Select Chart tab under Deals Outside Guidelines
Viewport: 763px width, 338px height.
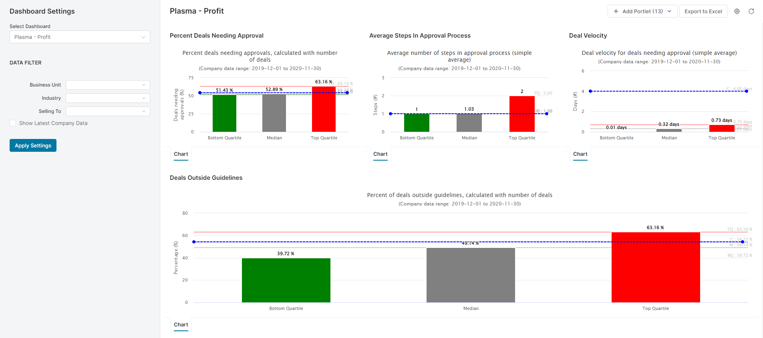tap(181, 325)
